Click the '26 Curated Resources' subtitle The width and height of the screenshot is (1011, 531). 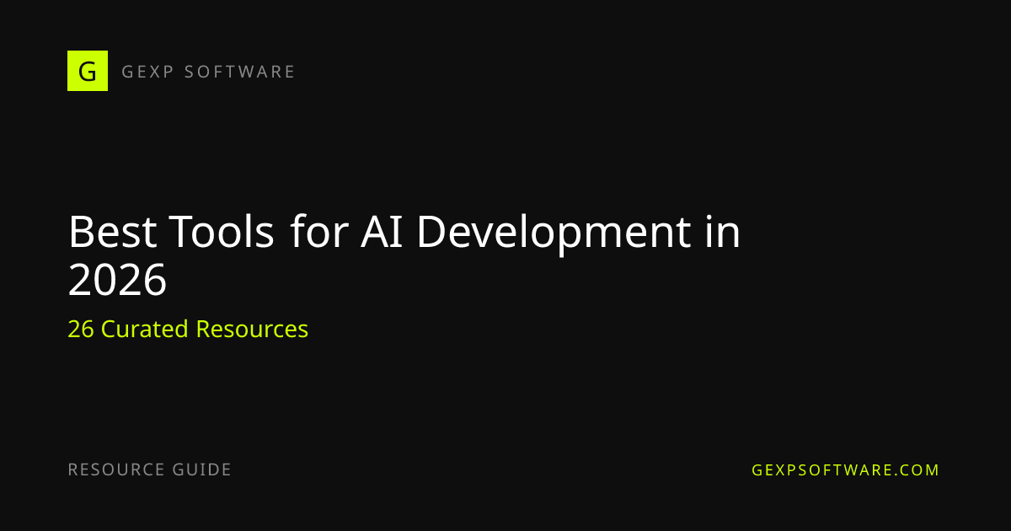188,329
